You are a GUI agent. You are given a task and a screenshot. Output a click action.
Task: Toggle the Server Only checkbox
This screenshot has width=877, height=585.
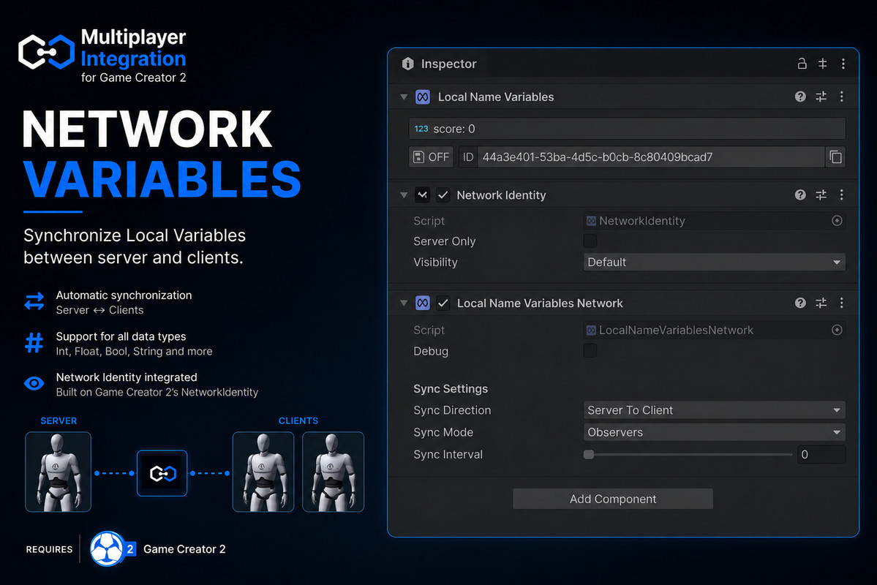[x=590, y=241]
